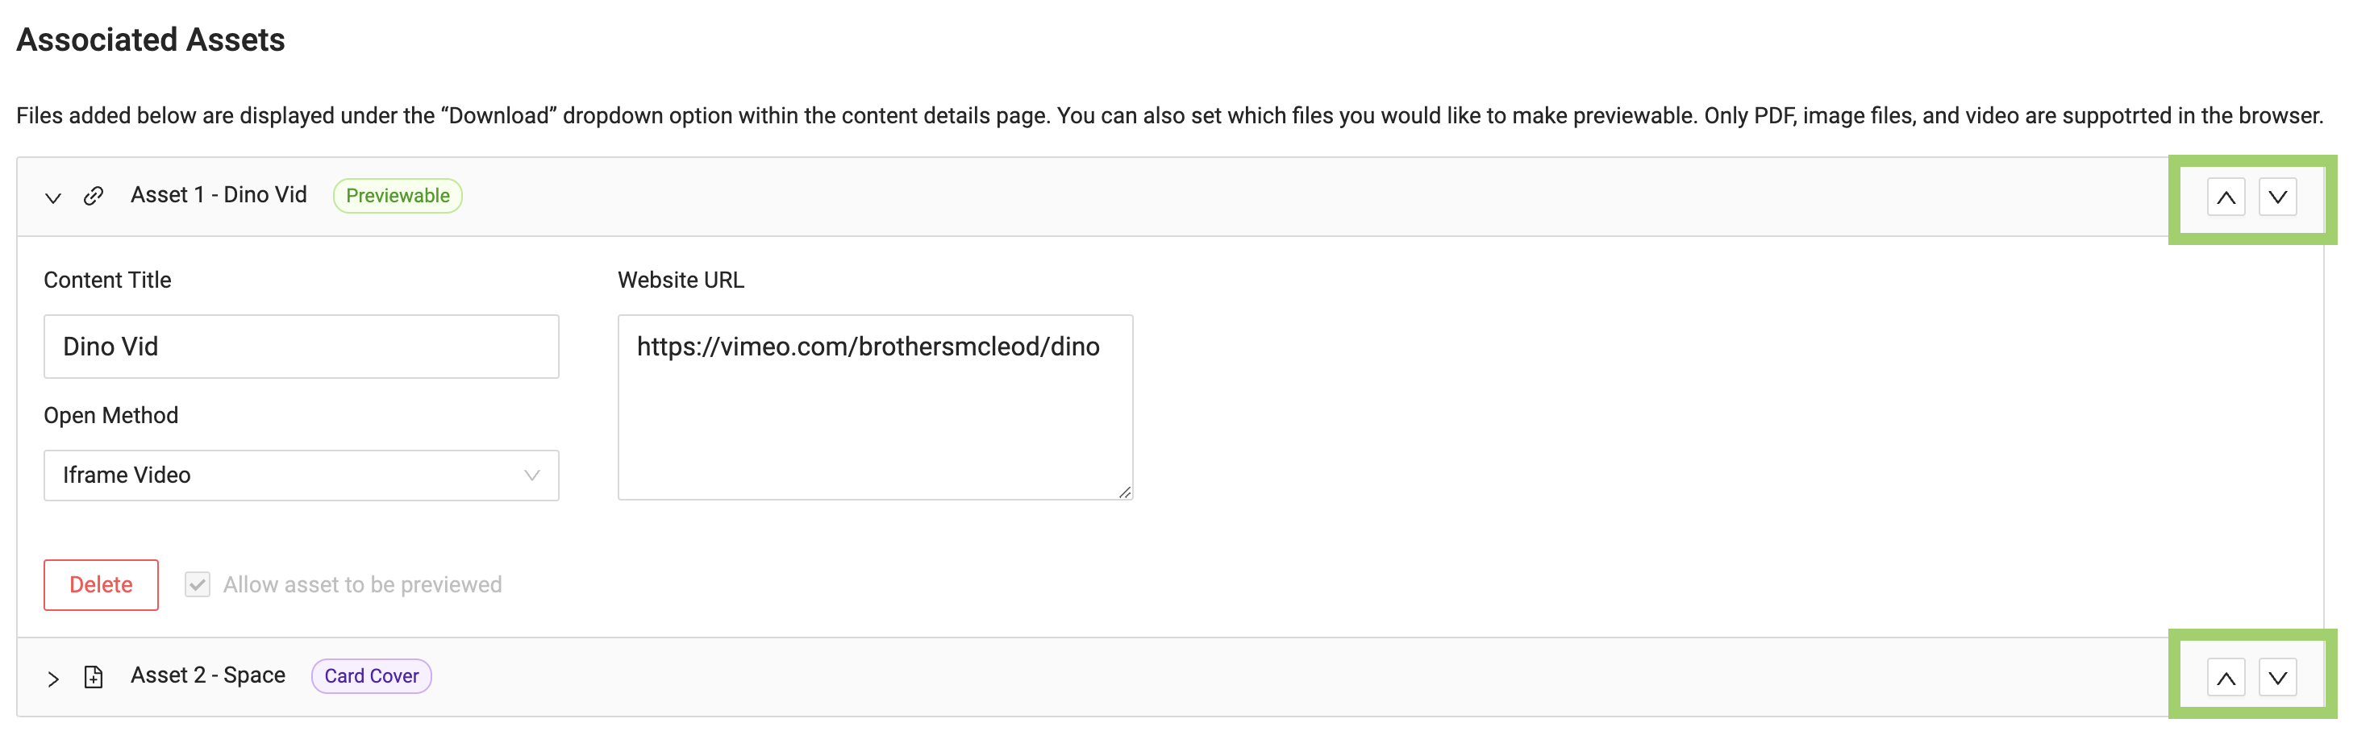Image resolution: width=2374 pixels, height=756 pixels.
Task: Toggle Allow asset to be previewed checkbox
Action: [x=198, y=584]
